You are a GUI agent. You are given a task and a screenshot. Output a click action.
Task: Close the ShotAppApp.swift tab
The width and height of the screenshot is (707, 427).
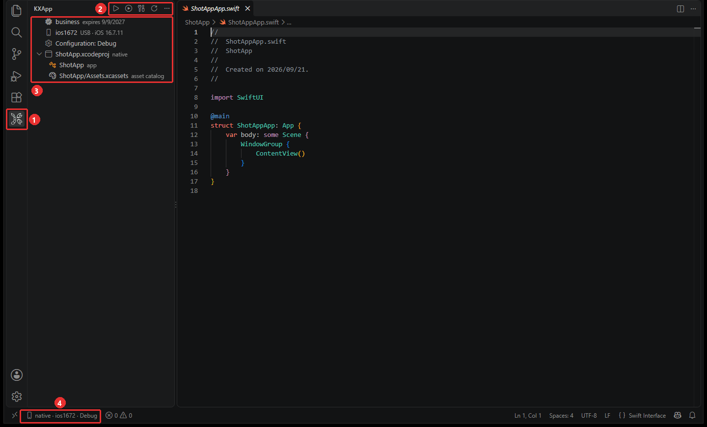point(248,8)
